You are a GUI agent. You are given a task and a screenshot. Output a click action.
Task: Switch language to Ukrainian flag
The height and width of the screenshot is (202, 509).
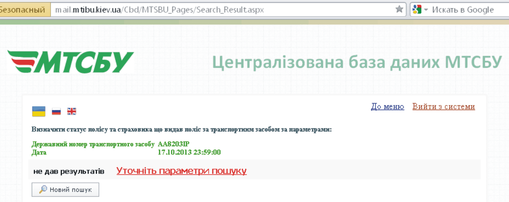(x=39, y=111)
